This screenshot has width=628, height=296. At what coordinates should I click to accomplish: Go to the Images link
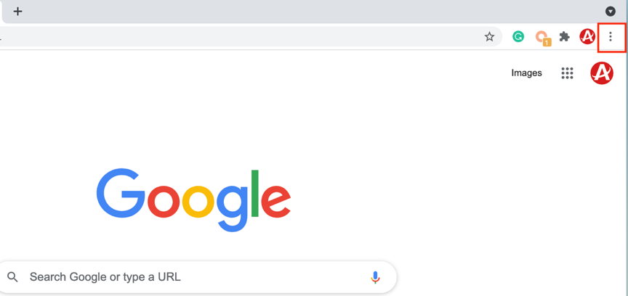pyautogui.click(x=526, y=73)
